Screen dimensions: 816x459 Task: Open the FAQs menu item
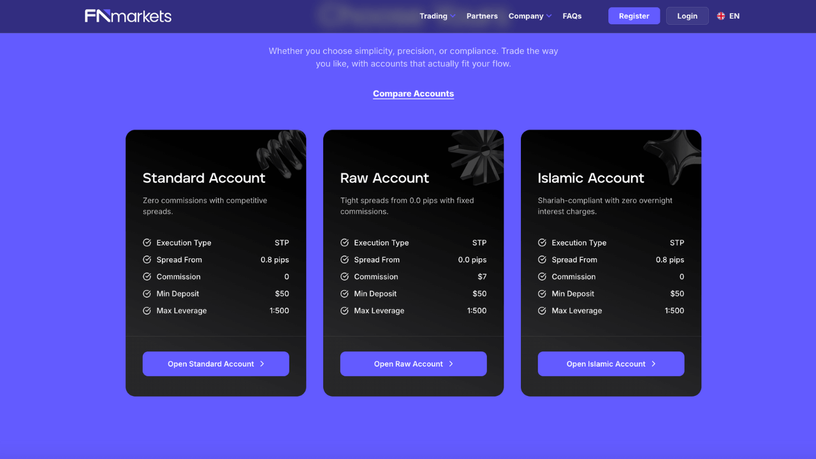pos(572,16)
